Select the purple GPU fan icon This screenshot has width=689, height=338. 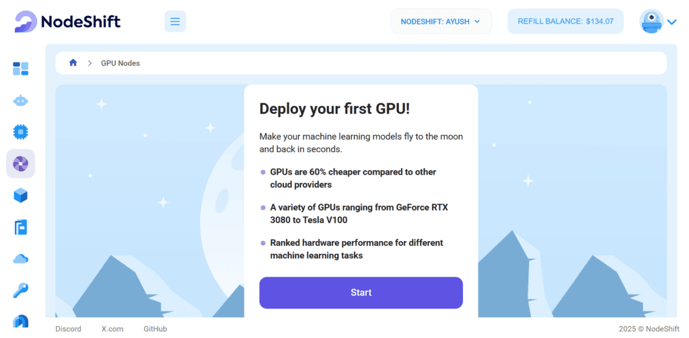pyautogui.click(x=20, y=163)
